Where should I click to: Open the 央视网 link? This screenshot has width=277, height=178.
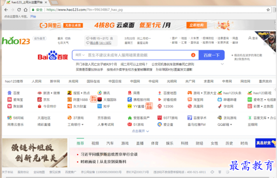click(x=73, y=81)
